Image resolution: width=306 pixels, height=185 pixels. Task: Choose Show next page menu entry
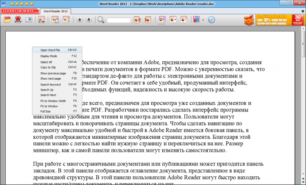57,78
